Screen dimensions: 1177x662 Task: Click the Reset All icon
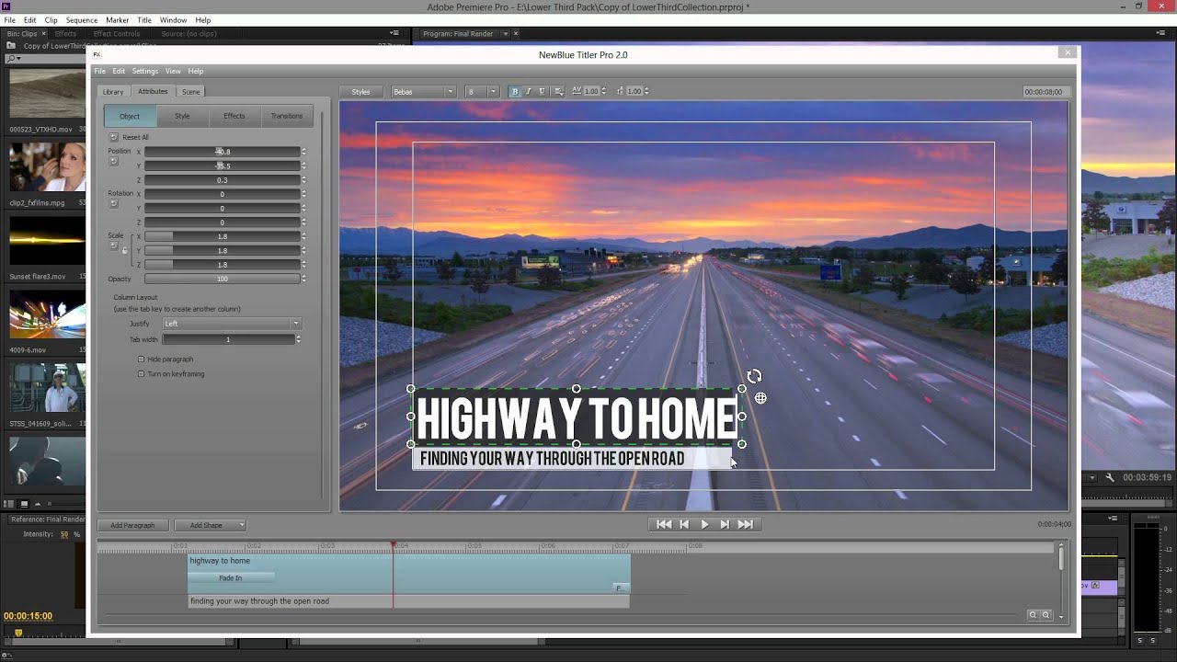pos(114,137)
